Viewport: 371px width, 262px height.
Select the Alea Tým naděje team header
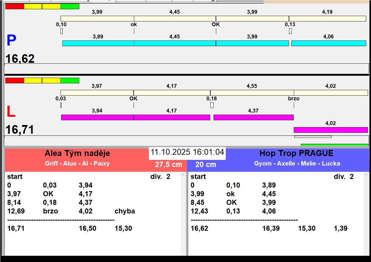tap(77, 153)
